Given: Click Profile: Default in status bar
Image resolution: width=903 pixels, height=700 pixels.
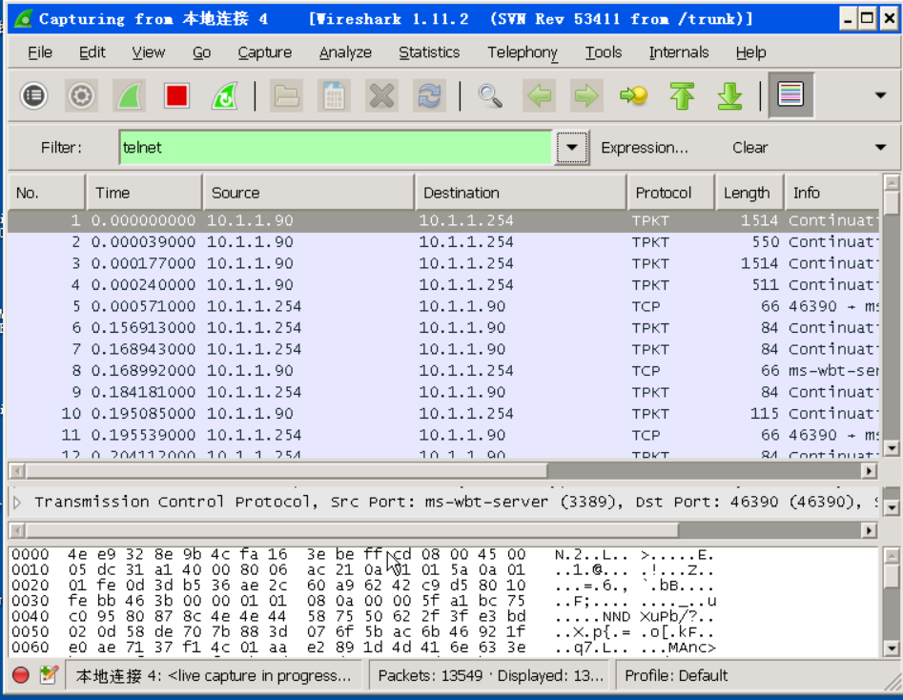Looking at the screenshot, I should click(676, 675).
